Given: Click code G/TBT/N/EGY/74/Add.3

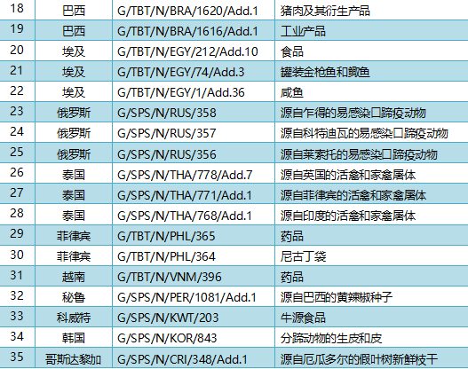Looking at the screenshot, I should point(181,72).
